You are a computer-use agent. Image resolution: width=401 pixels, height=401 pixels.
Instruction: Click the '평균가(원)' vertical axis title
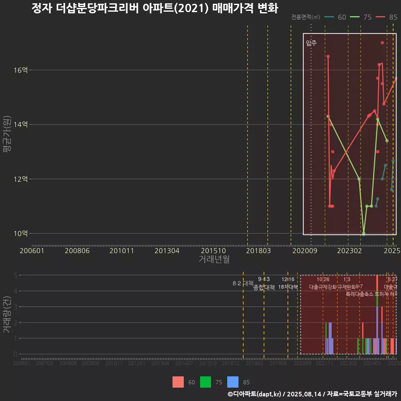tap(7, 134)
